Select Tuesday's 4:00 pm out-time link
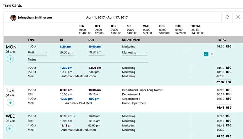Viewport: 243px width, 139px height. point(94,99)
